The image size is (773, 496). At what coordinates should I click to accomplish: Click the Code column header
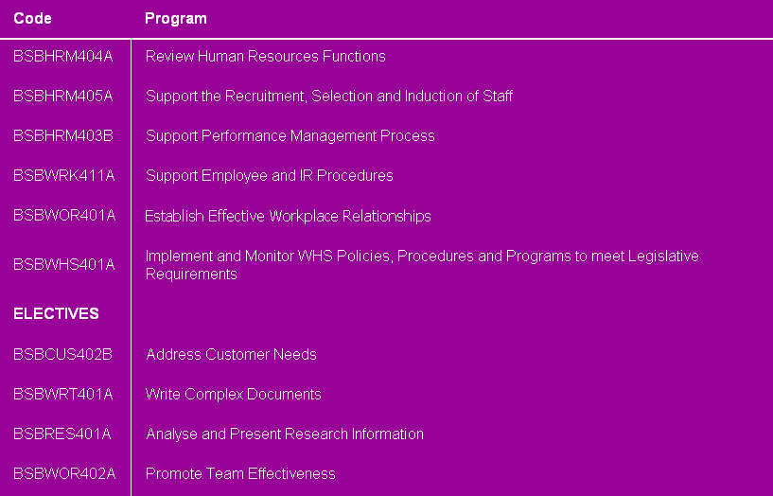click(32, 18)
